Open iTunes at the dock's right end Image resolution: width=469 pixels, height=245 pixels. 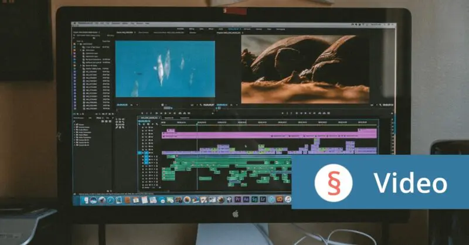pyautogui.click(x=288, y=199)
